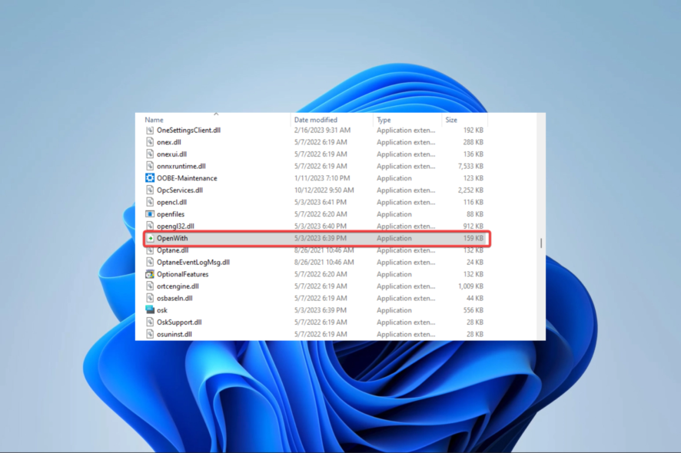Click Application type in OptionalFeatures row
The width and height of the screenshot is (681, 453).
coord(394,274)
